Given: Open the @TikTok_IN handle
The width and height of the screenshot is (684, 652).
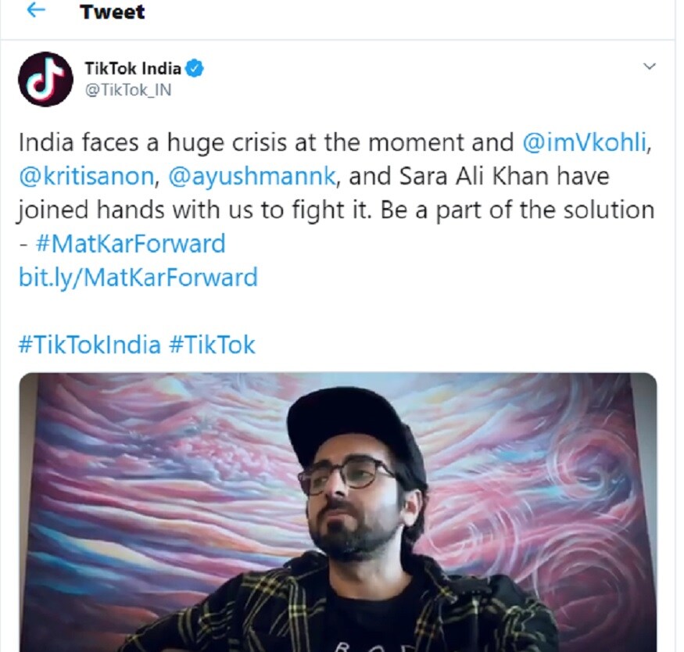Looking at the screenshot, I should [x=128, y=90].
